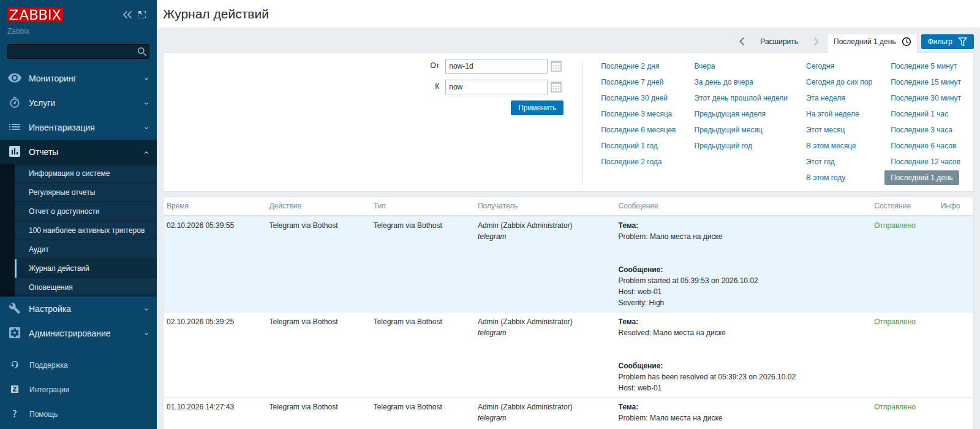
Task: Click the Zabbix logo
Action: point(36,15)
